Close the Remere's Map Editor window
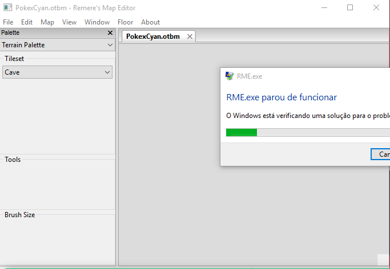This screenshot has width=390, height=269. click(376, 7)
